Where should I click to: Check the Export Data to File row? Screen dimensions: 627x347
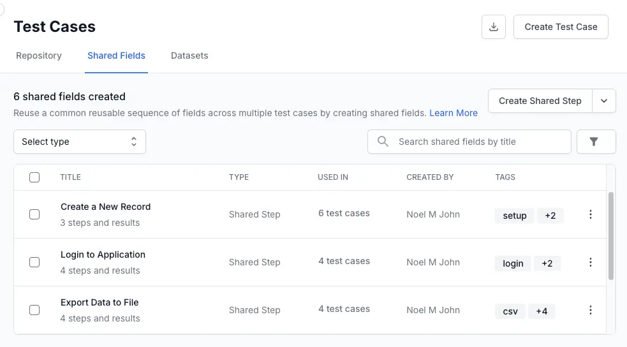[34, 310]
